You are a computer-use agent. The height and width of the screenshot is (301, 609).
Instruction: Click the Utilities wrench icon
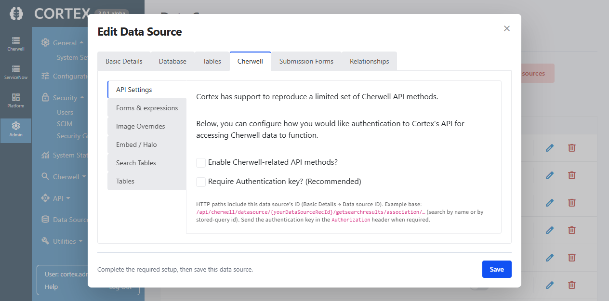(45, 241)
